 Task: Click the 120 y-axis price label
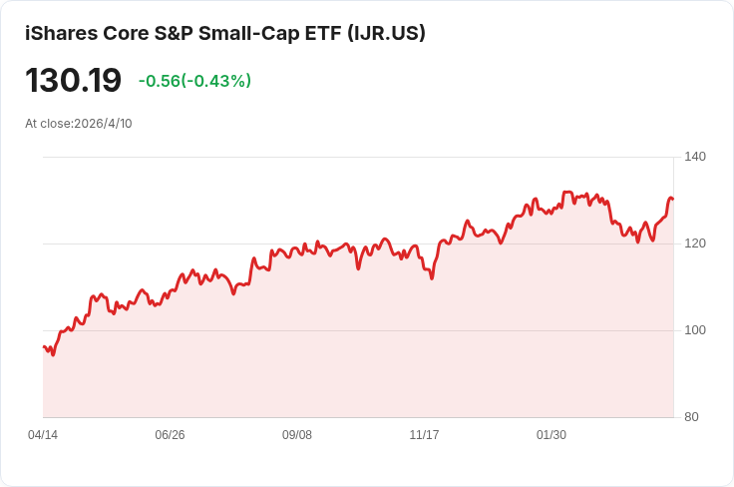[695, 243]
